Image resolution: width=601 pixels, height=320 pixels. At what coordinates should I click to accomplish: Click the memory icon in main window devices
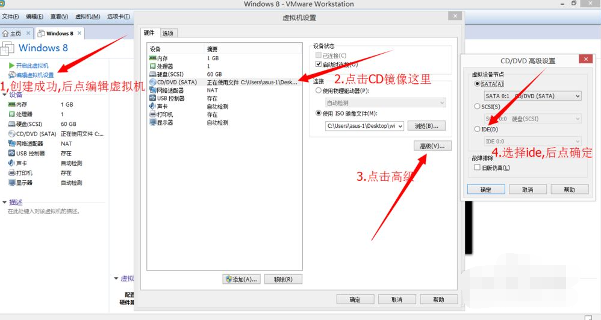[x=11, y=104]
